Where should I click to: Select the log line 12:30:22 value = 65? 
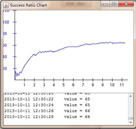click(47, 99)
